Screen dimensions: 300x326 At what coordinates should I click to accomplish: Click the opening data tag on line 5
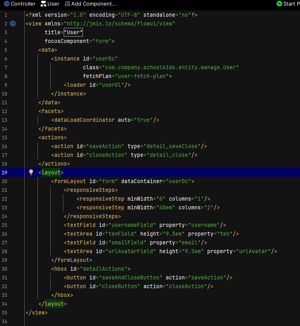(48, 50)
